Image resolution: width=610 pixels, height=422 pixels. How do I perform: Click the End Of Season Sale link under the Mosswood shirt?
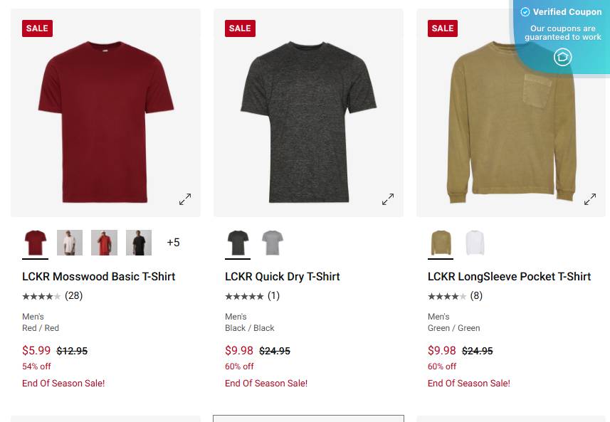[63, 383]
